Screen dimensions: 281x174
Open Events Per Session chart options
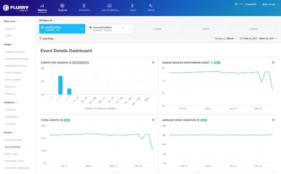pyautogui.click(x=153, y=63)
